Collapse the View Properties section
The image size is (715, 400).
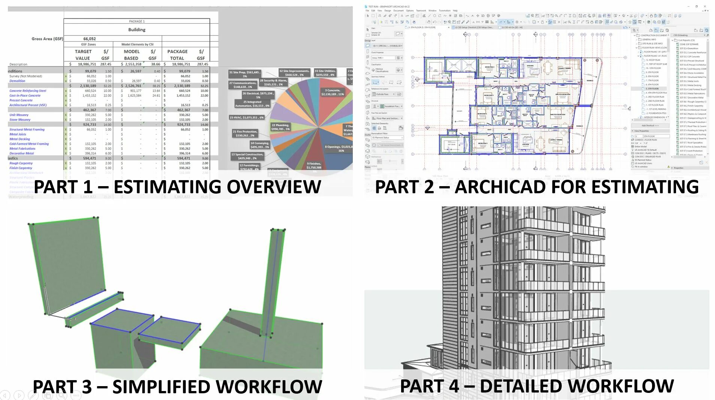tap(632, 131)
